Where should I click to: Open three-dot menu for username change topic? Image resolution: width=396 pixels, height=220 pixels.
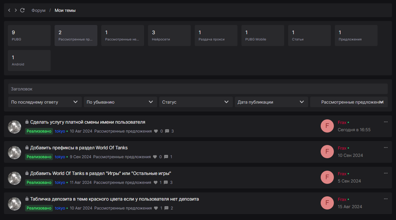pyautogui.click(x=386, y=122)
